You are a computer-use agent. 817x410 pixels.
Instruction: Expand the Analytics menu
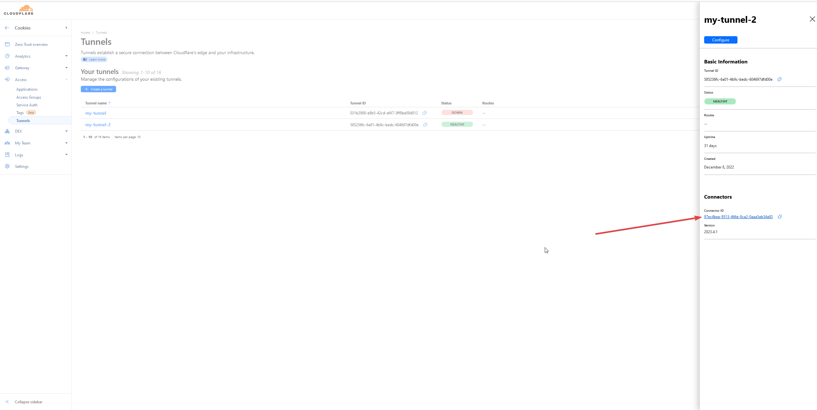[x=66, y=56]
